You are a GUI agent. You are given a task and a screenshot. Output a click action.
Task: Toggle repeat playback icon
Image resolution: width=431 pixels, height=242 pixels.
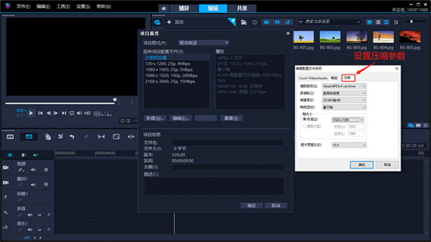click(x=72, y=113)
